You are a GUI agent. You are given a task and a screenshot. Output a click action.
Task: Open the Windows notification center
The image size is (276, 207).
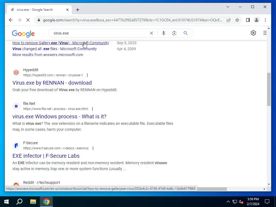point(267,202)
